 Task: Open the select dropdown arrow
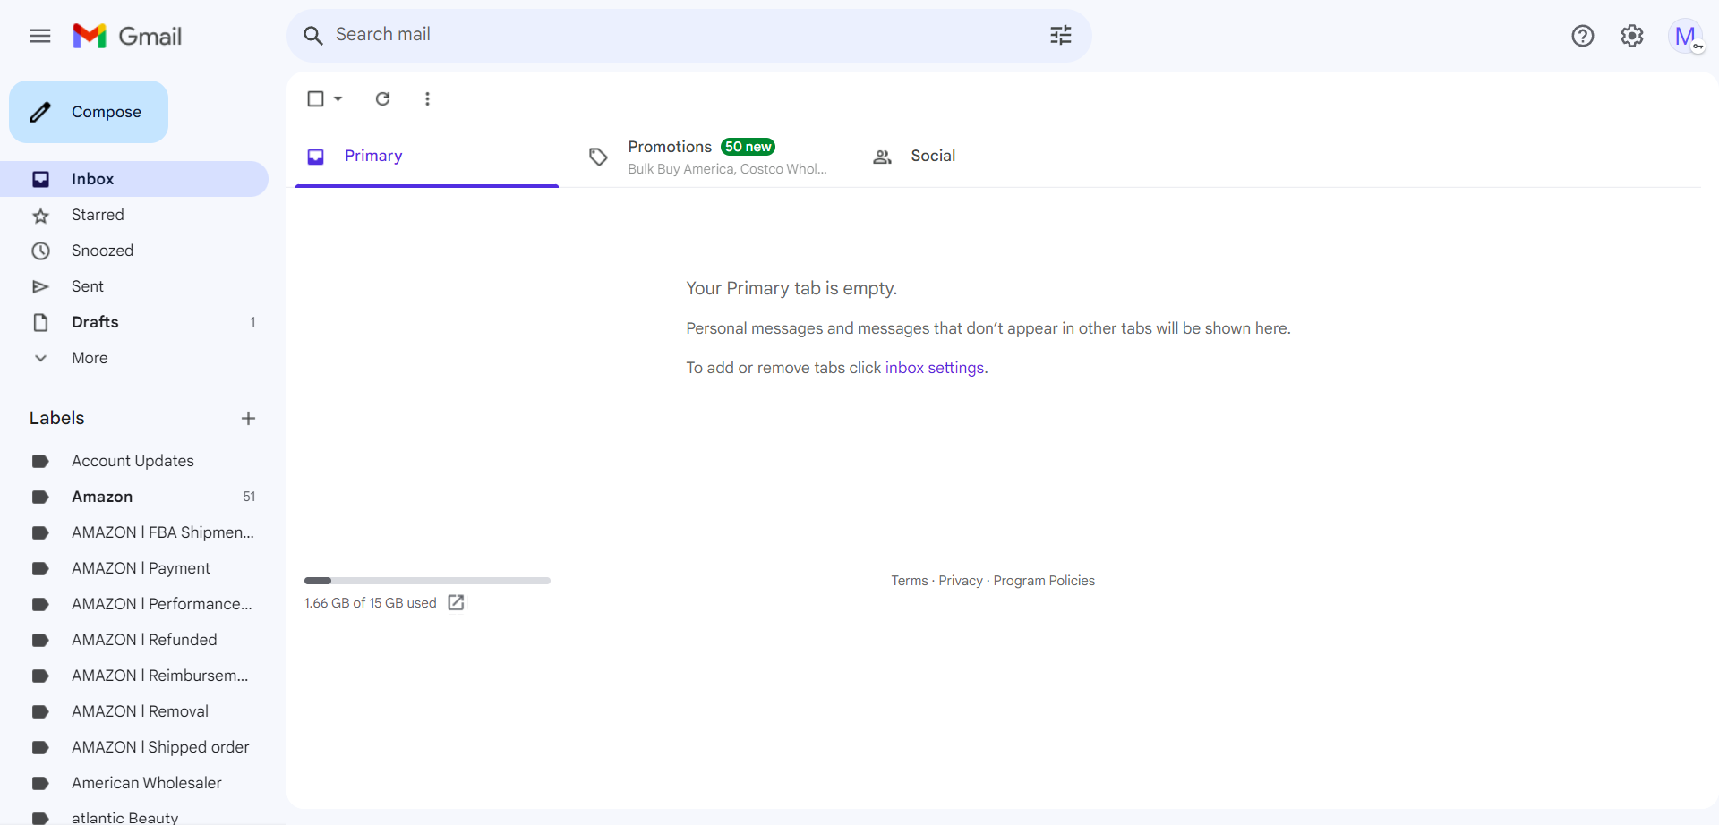coord(338,98)
